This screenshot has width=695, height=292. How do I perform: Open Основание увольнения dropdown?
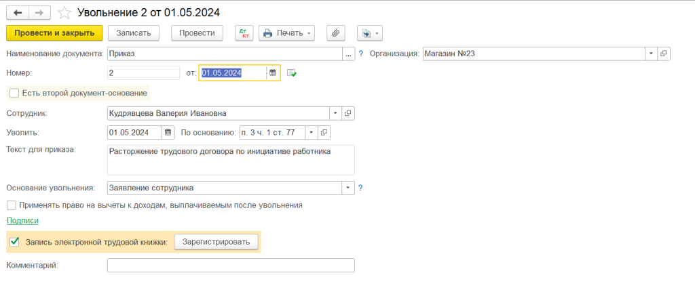[348, 188]
